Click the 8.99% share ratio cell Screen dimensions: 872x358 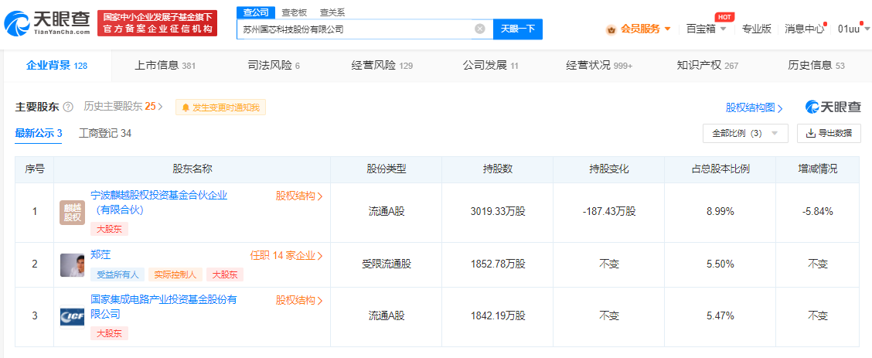720,212
